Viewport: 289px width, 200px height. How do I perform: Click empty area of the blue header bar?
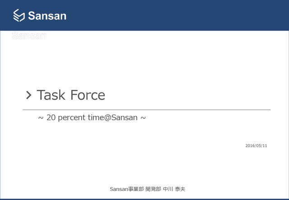(x=175, y=15)
